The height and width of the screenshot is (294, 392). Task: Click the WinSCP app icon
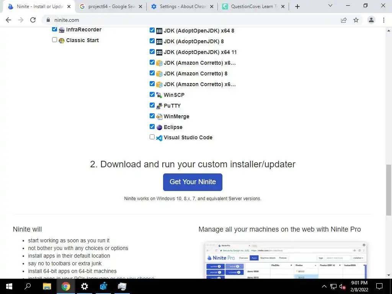pos(159,95)
